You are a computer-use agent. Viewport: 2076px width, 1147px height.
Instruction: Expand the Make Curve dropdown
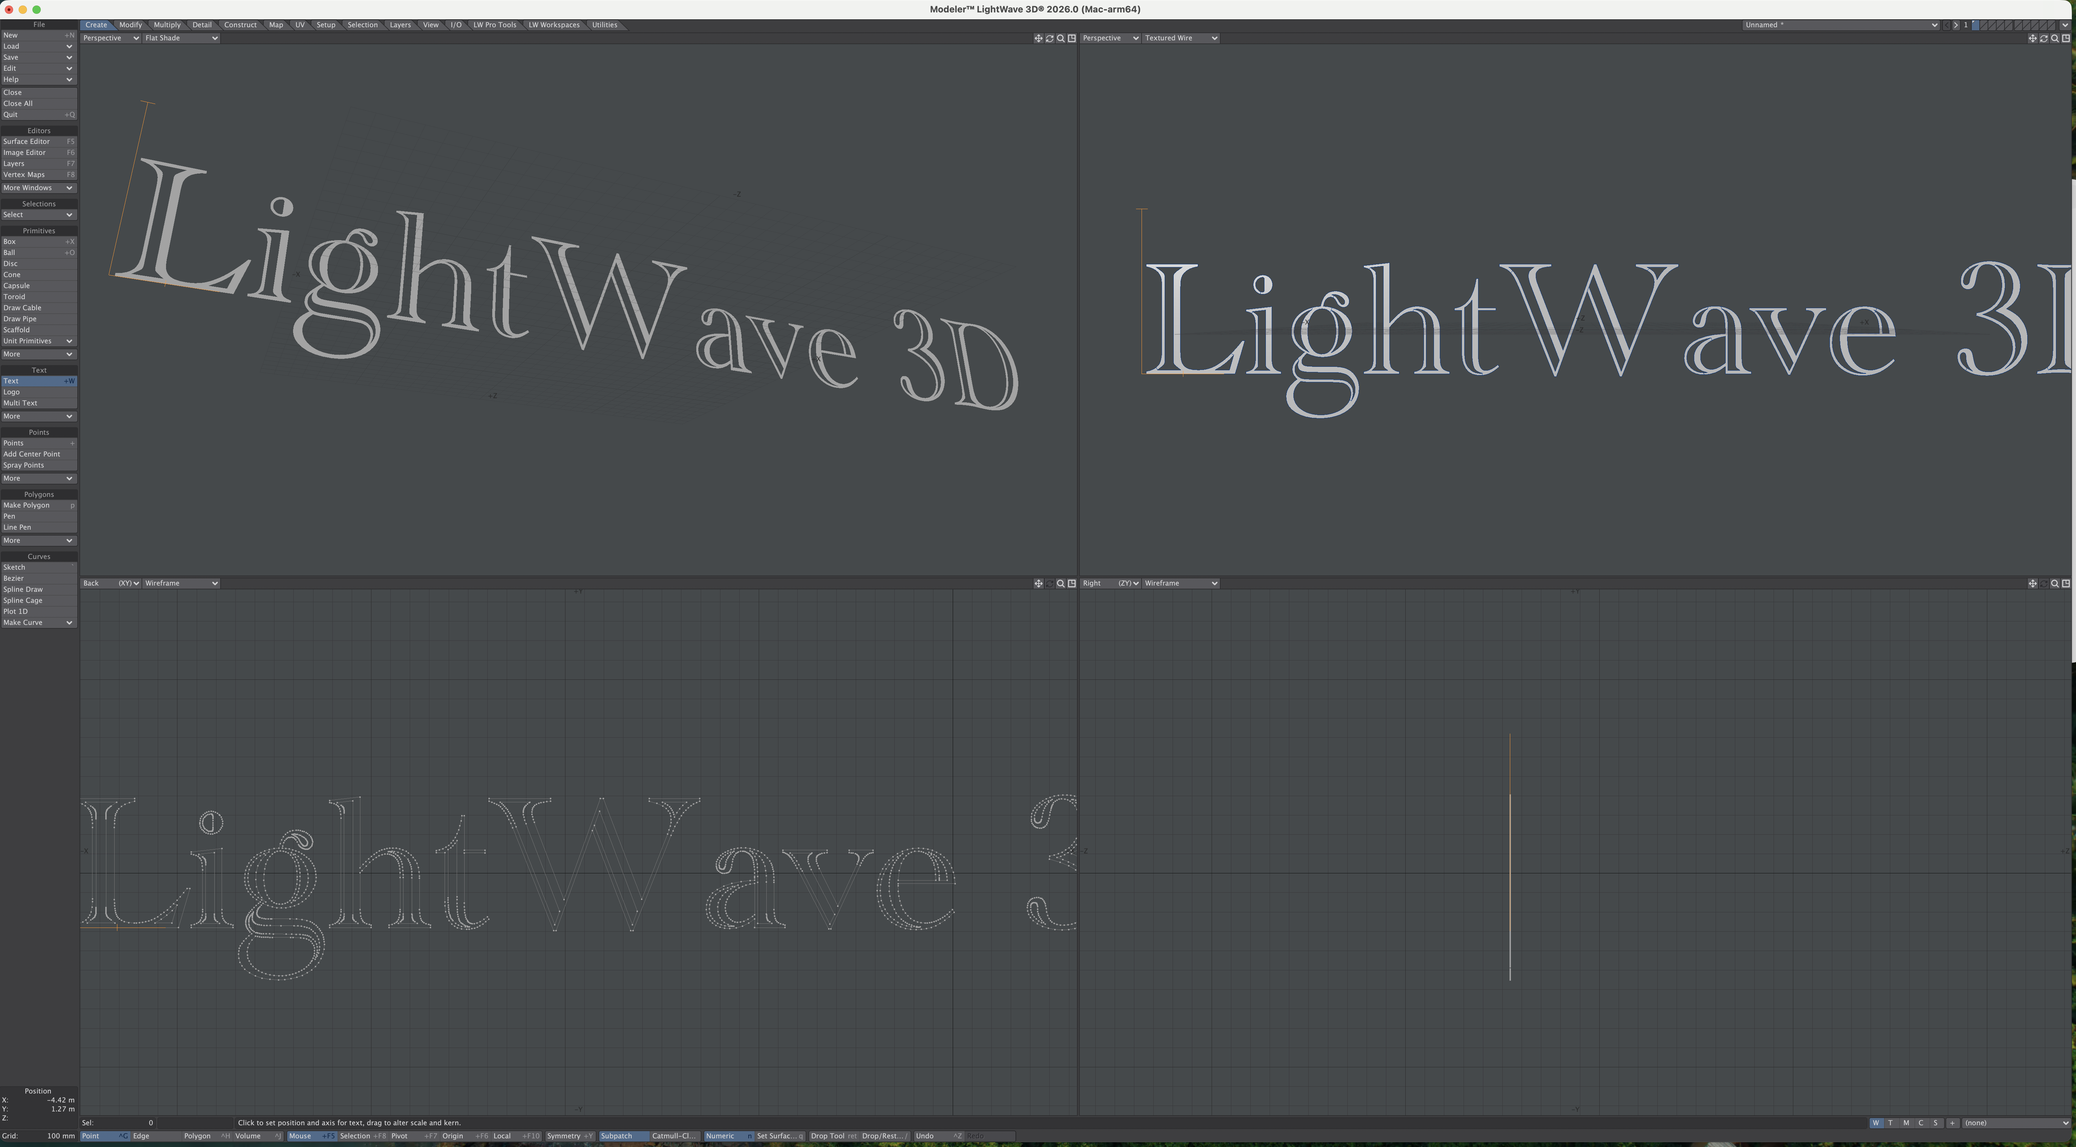(x=39, y=622)
